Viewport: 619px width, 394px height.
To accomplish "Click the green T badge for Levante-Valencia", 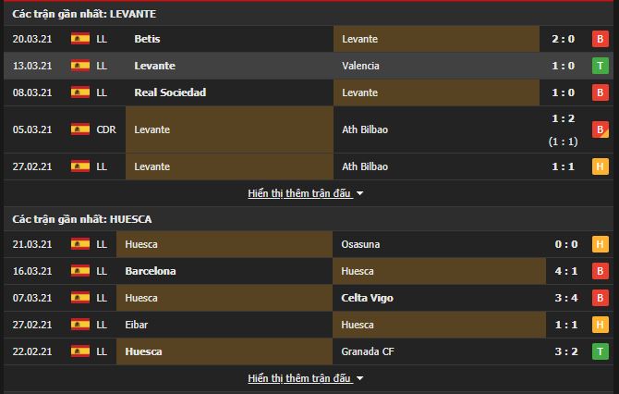I will 600,66.
